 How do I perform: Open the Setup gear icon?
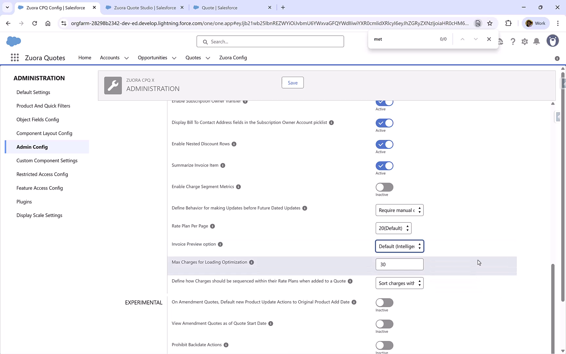tap(524, 41)
